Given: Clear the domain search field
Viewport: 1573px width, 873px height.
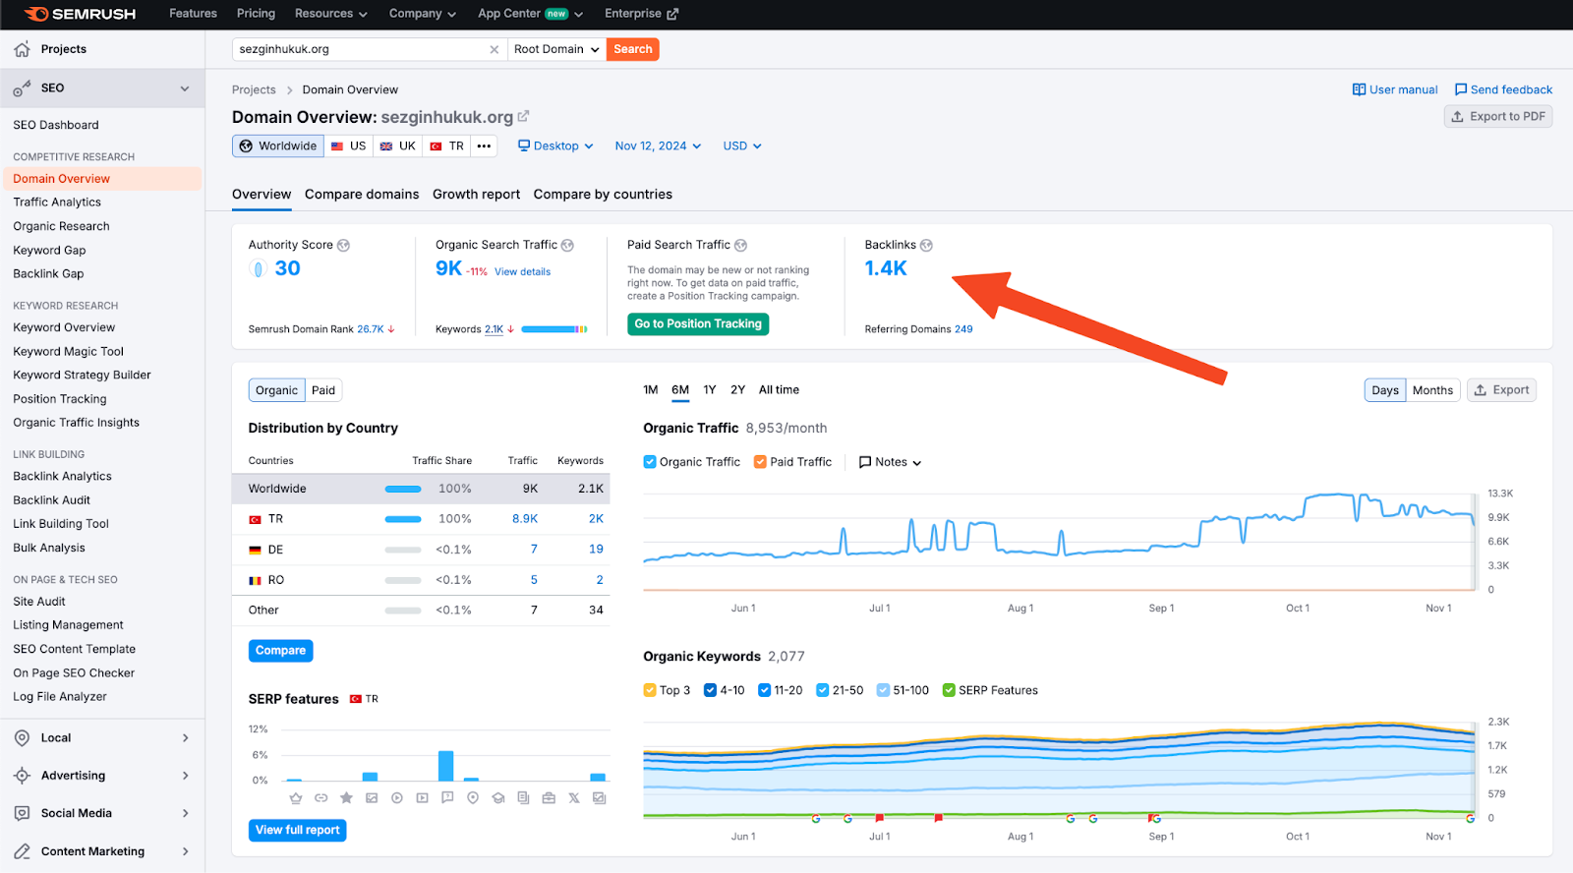Looking at the screenshot, I should 494,49.
